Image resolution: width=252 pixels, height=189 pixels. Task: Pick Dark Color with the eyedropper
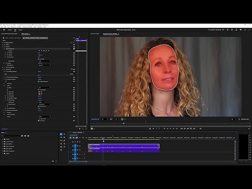(x=41, y=92)
